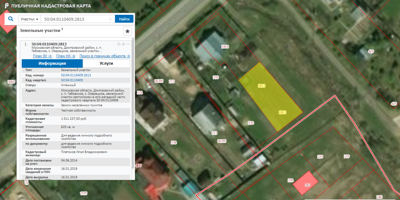400x200 pixels.
Task: Click Поиск в границах объекта link
Action: [104, 56]
